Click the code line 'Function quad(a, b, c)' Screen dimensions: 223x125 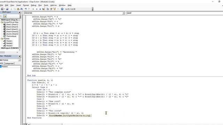pyautogui.click(x=40, y=80)
